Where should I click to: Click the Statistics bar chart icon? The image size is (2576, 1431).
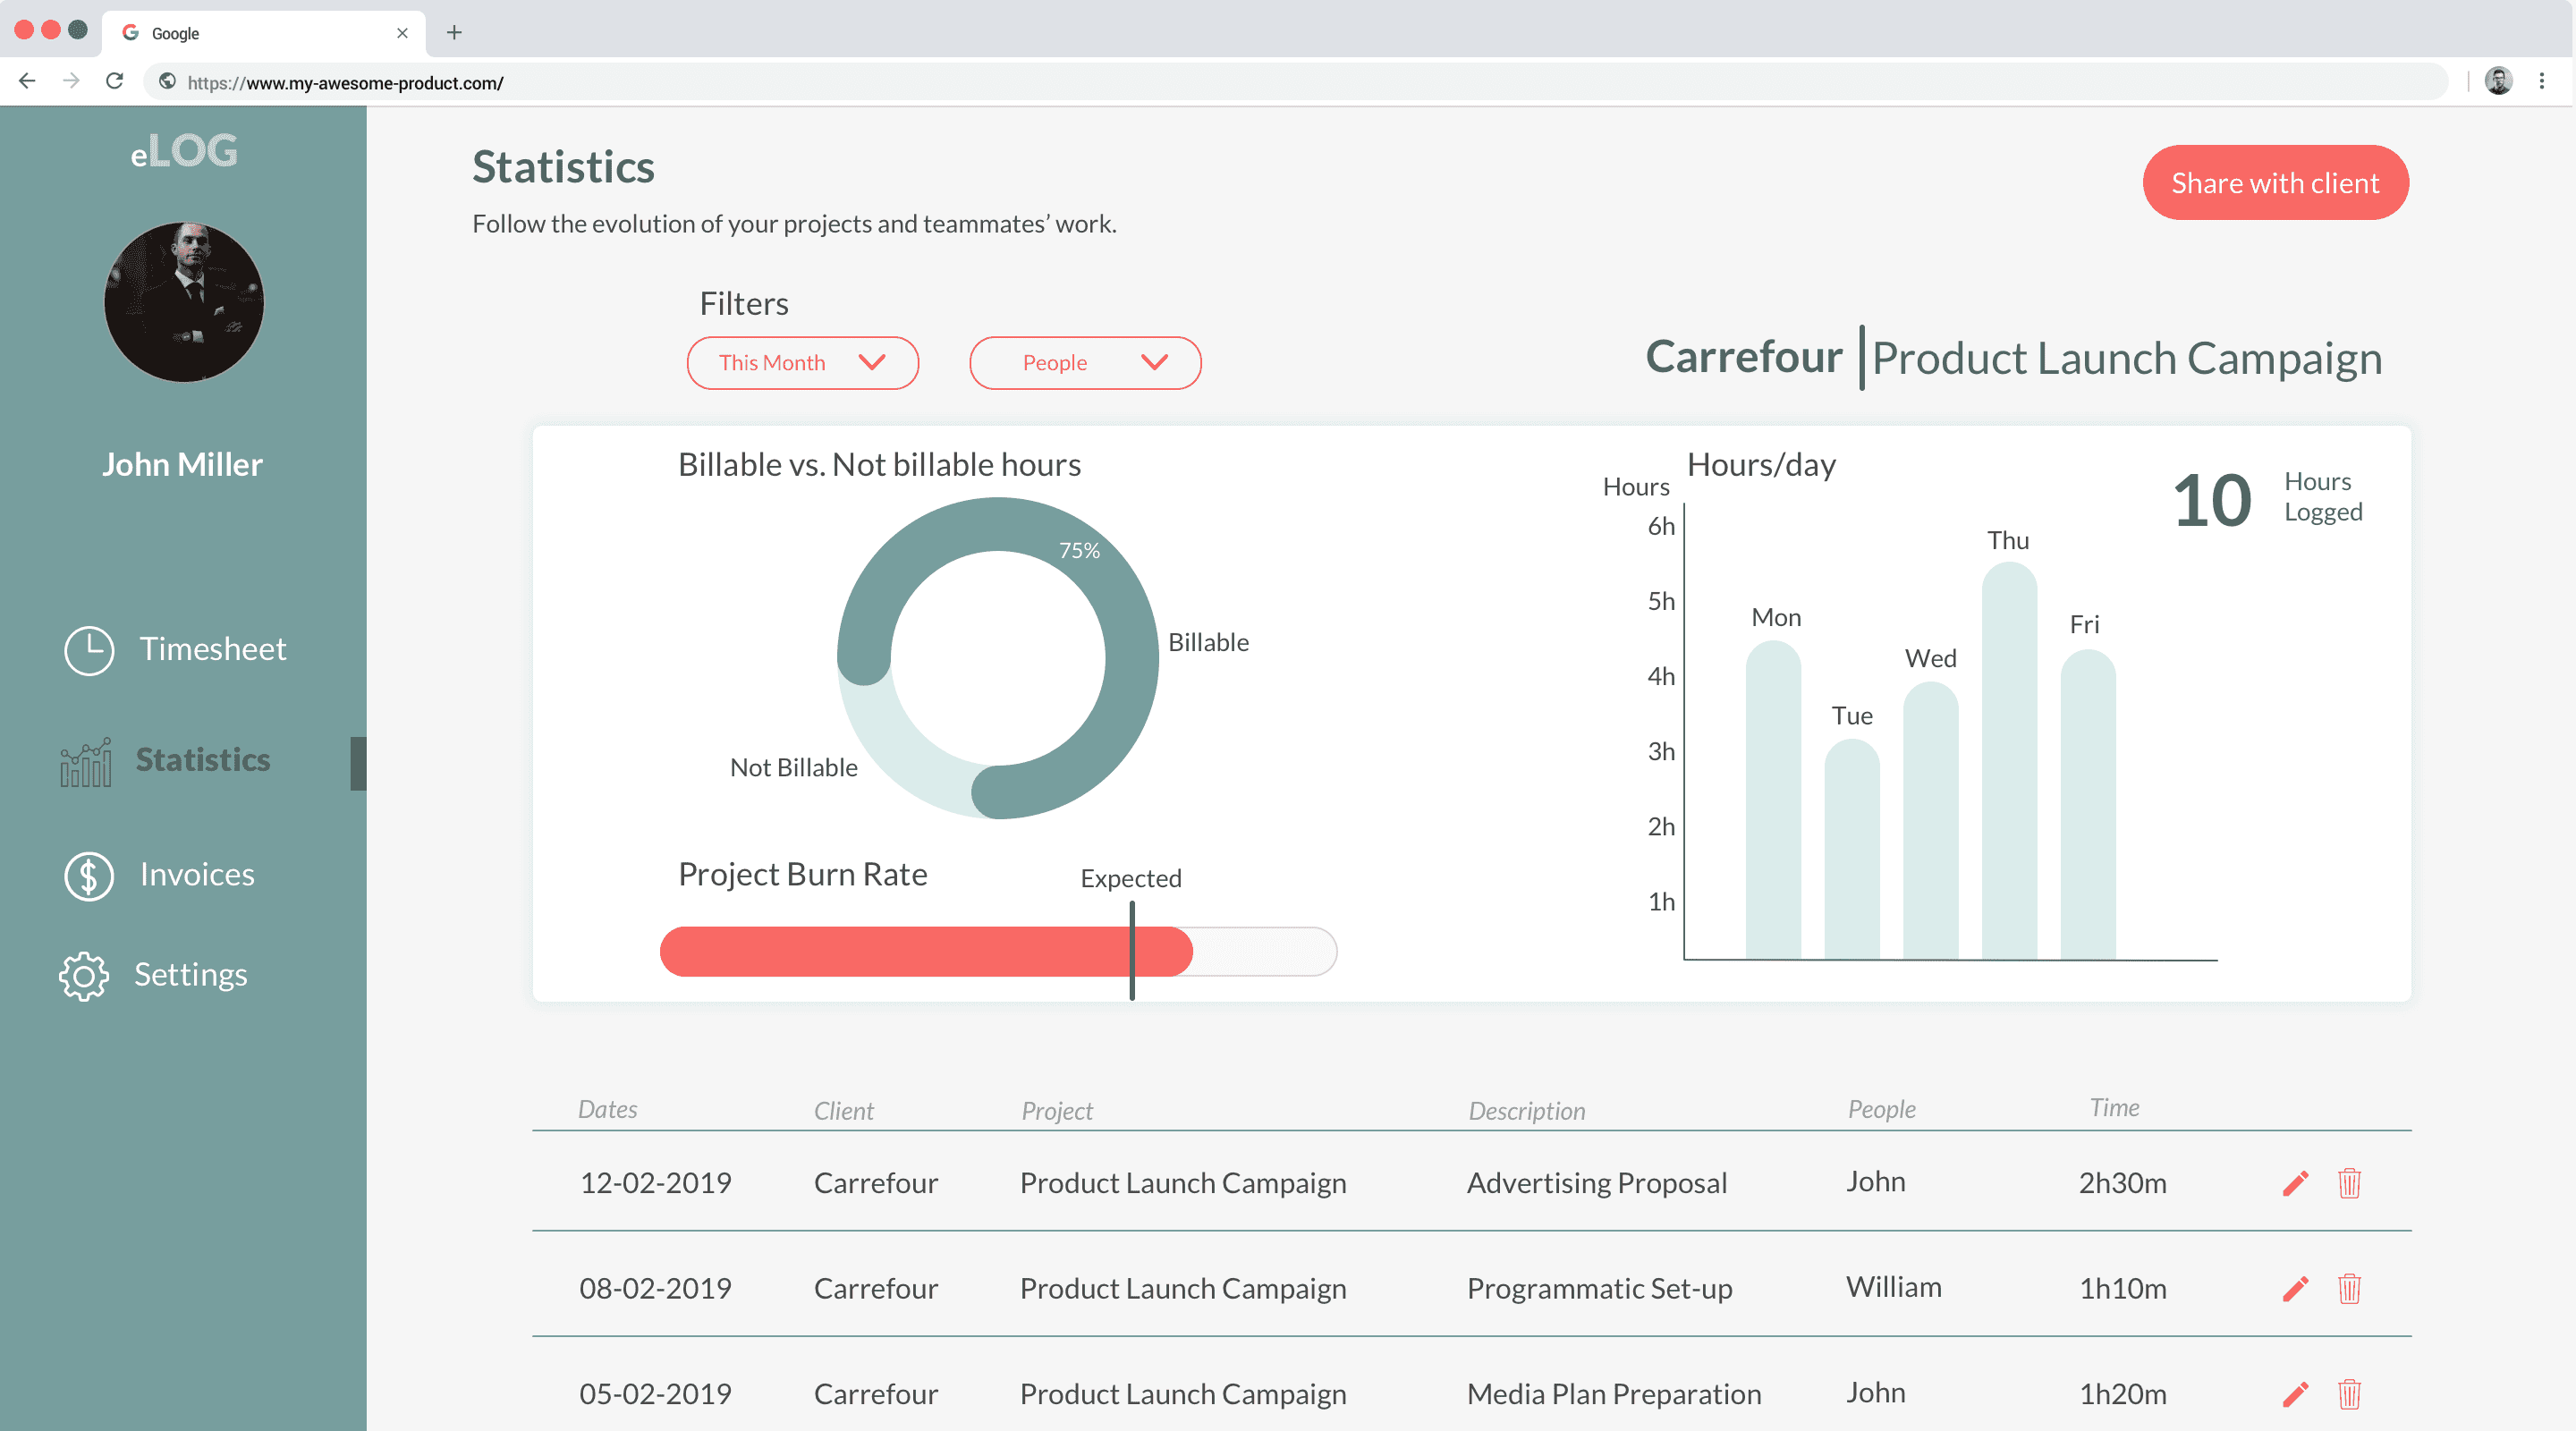(85, 762)
